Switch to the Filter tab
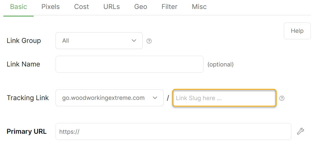Screen dimensions: 313x143 (169, 7)
